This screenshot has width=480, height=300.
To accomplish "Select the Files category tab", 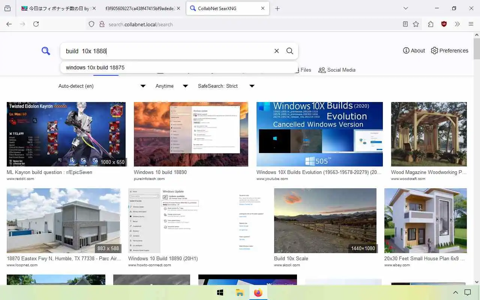I will click(303, 70).
